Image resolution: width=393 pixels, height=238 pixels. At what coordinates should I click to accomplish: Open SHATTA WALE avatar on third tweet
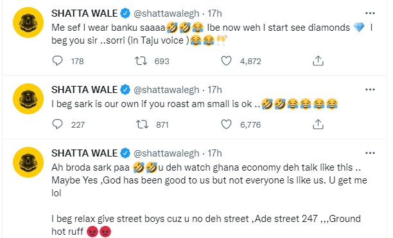[28, 162]
